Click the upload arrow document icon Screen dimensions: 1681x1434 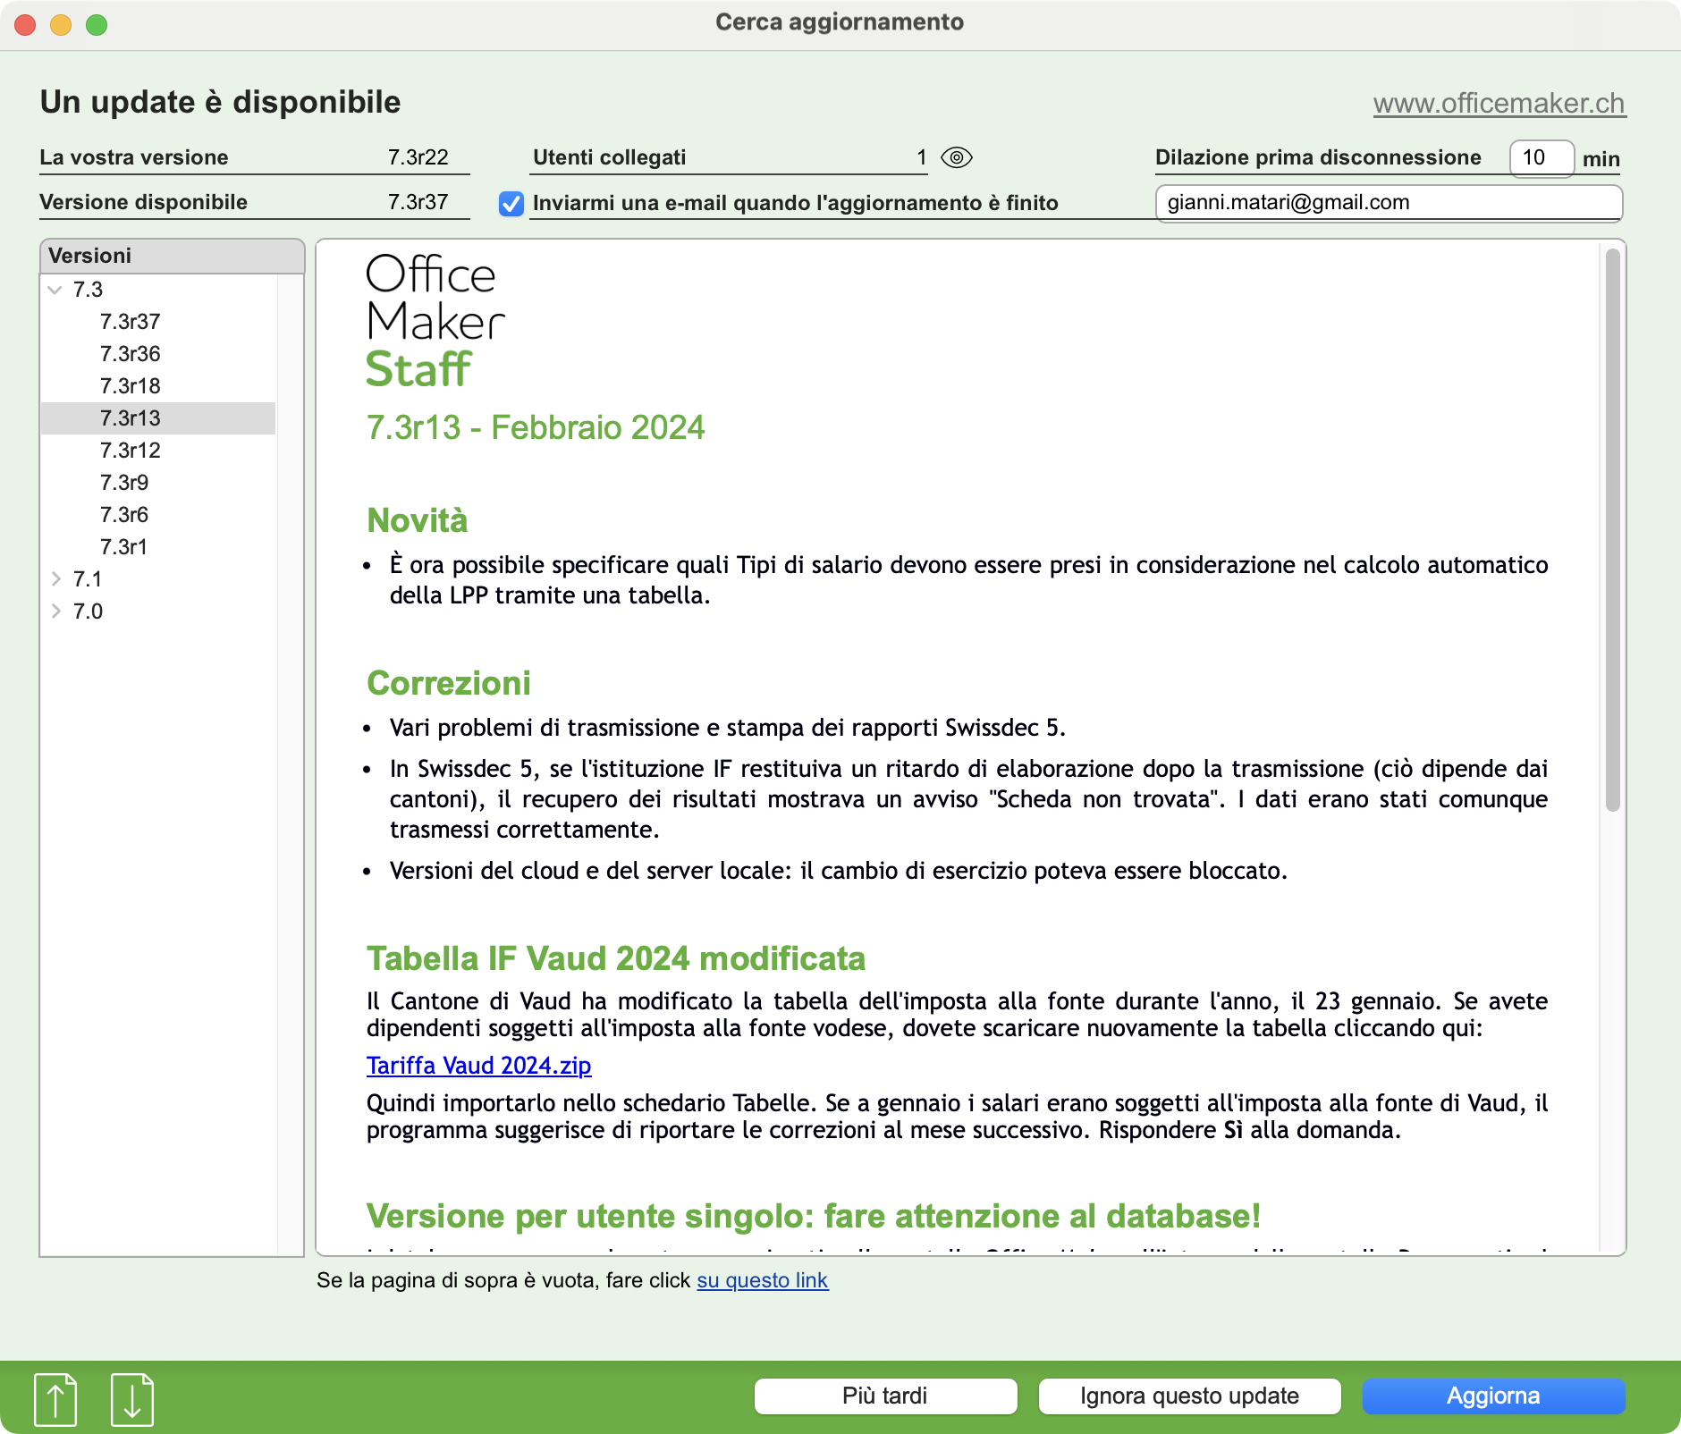click(x=55, y=1399)
